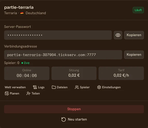148x128 pixels.
Task: Open Dateien via folder icon
Action: [x=54, y=87]
